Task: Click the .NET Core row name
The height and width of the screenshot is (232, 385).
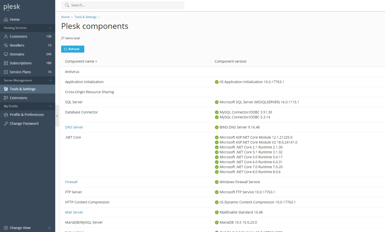Action: click(x=73, y=138)
